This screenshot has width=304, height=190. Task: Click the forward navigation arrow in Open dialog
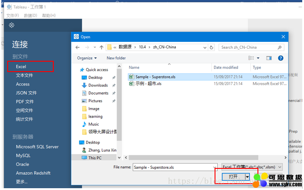point(87,47)
